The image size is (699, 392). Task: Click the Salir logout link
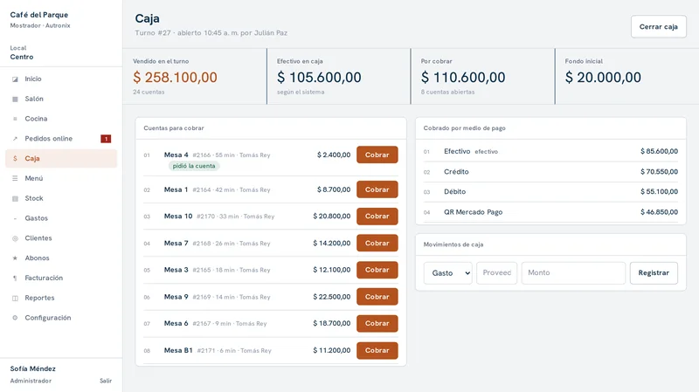[106, 381]
